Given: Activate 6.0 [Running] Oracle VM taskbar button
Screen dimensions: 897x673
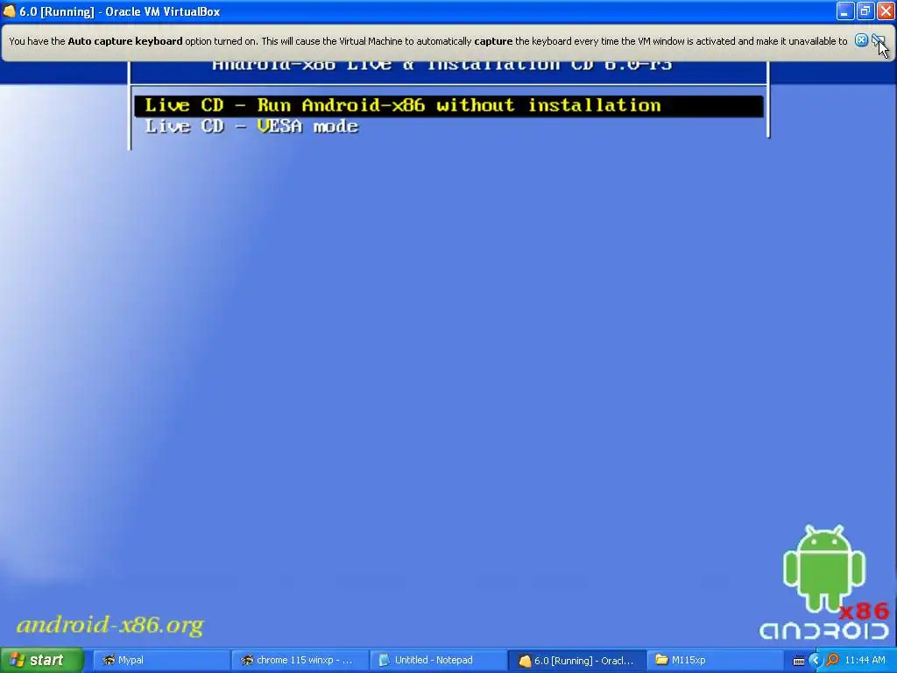Looking at the screenshot, I should [577, 661].
